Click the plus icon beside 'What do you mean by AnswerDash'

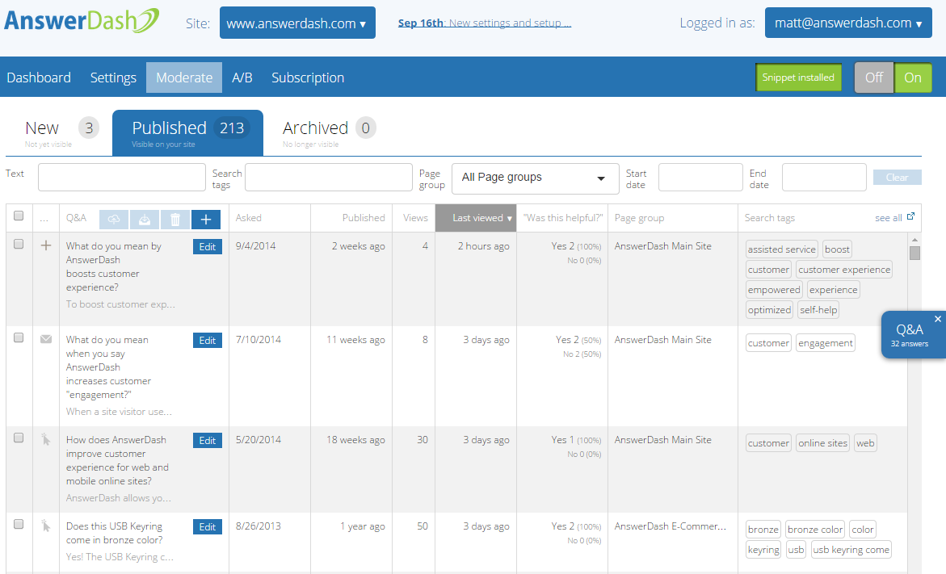tap(46, 245)
